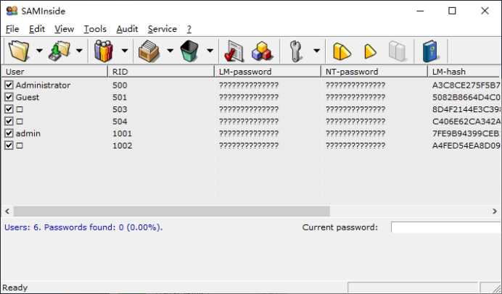
Task: Toggle checkbox for RID 1002 row
Action: click(9, 146)
